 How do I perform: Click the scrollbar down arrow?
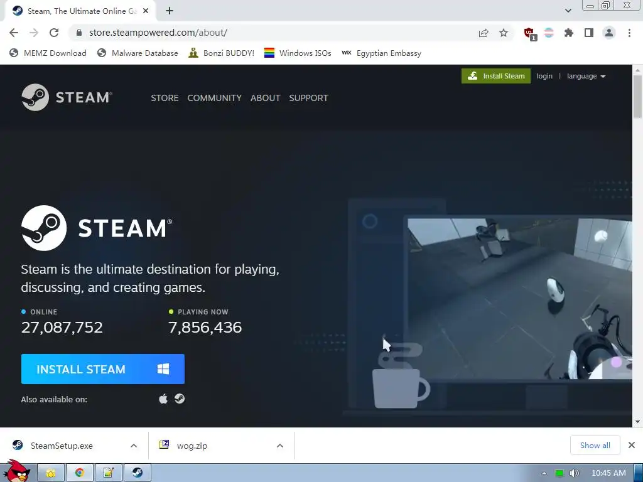click(637, 422)
